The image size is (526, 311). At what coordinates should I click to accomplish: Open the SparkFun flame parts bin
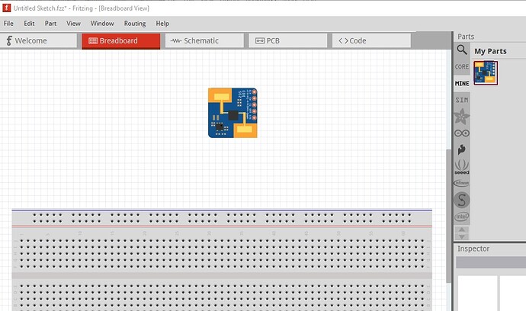click(462, 150)
